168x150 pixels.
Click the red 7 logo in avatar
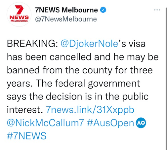point(19,10)
